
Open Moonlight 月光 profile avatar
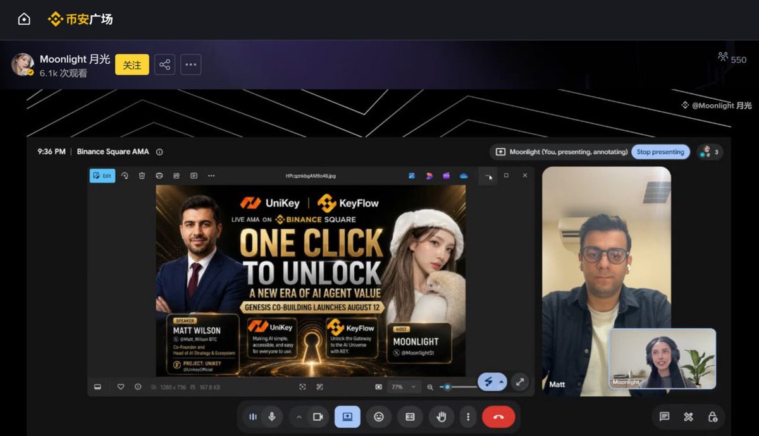23,65
